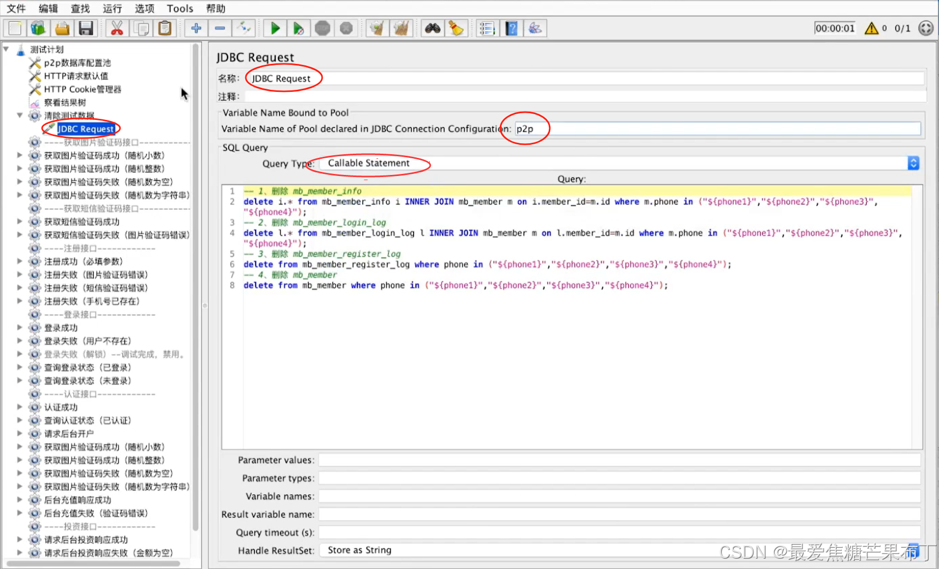Click the Expand all plus icon
This screenshot has height=569, width=939.
(196, 28)
